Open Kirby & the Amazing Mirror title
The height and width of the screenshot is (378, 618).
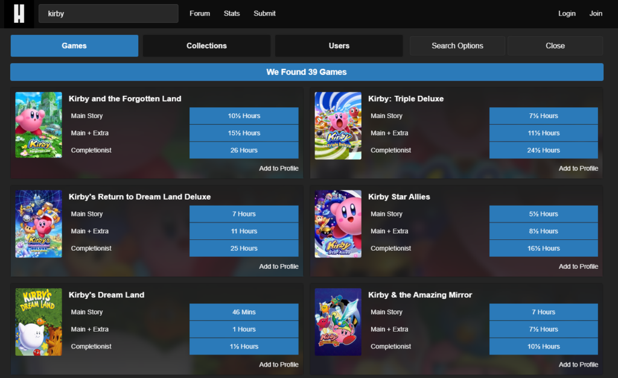[420, 295]
